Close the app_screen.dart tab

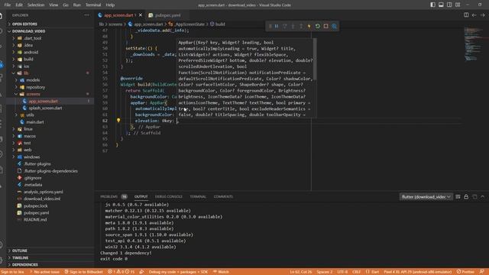point(141,15)
